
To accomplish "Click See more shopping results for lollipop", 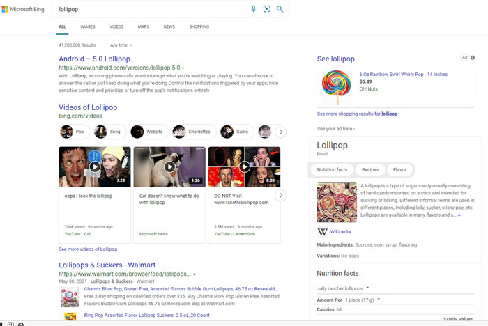I will click(x=357, y=114).
